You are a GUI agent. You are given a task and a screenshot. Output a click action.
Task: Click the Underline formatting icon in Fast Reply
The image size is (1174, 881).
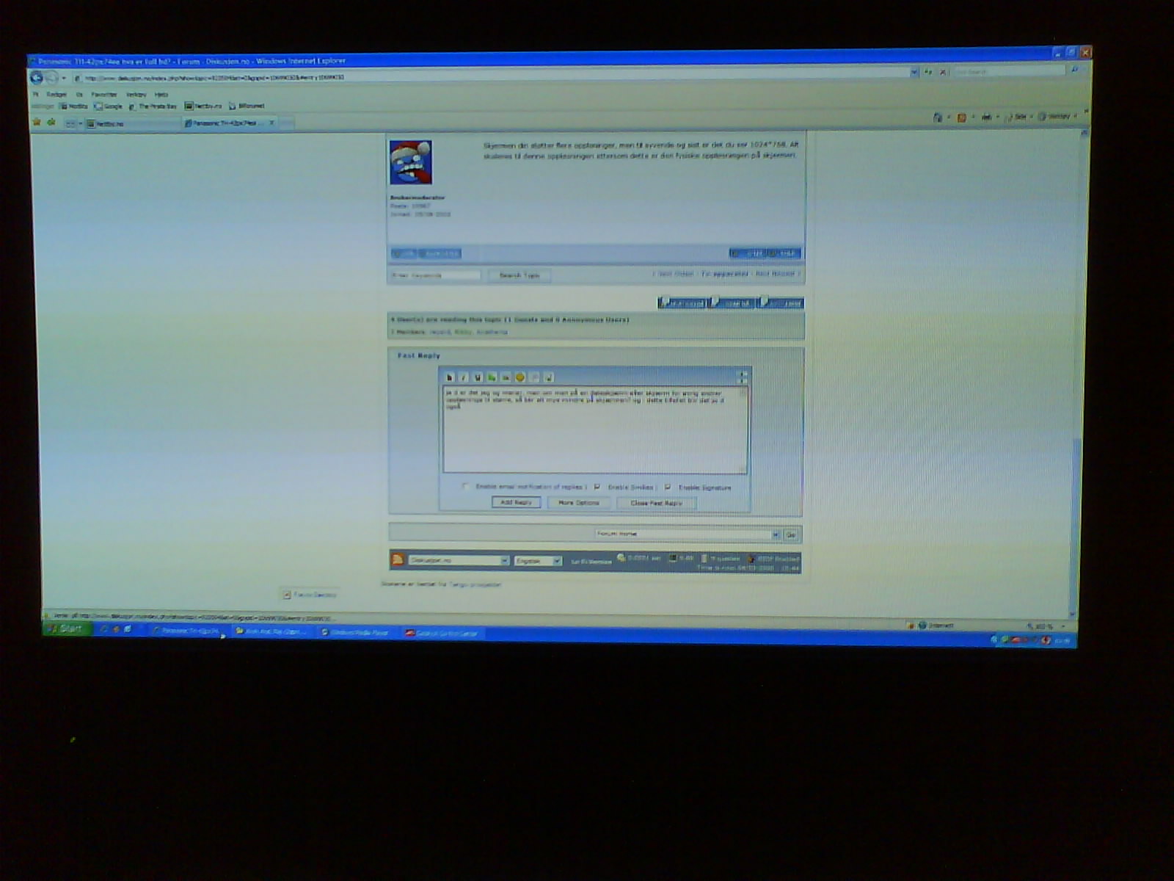[478, 377]
